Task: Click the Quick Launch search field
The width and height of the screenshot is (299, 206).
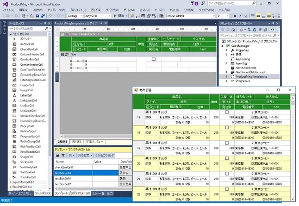Action: [232, 3]
